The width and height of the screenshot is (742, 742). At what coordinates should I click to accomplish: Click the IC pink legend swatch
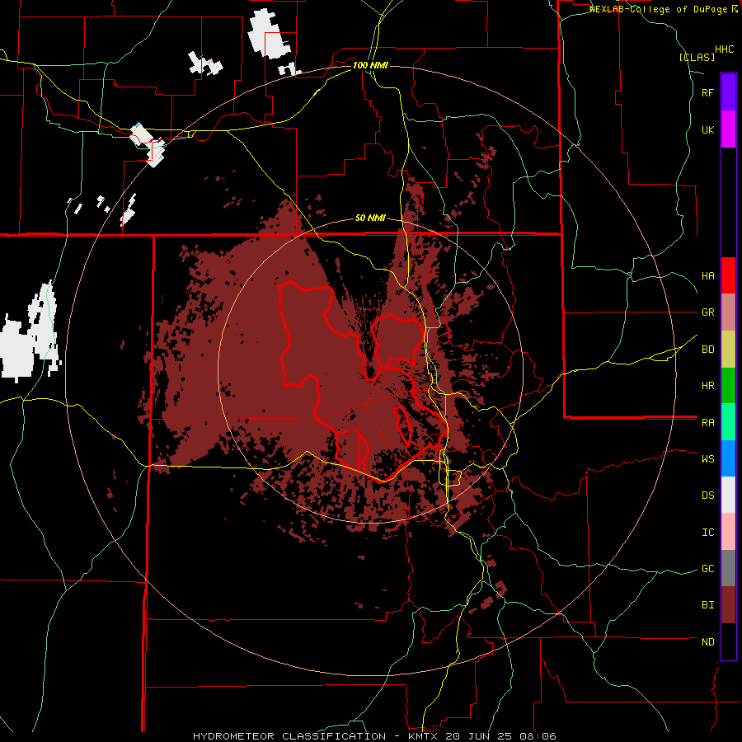point(728,532)
